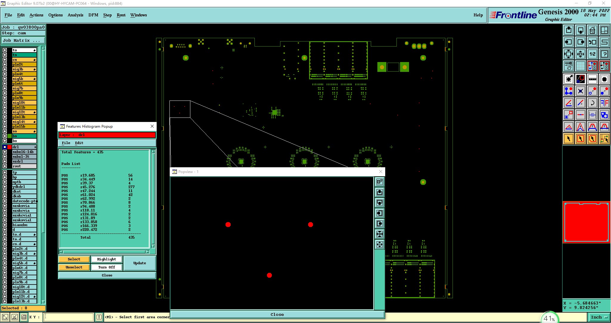The width and height of the screenshot is (611, 323).
Task: Click the question mark help icon
Action: click(604, 54)
